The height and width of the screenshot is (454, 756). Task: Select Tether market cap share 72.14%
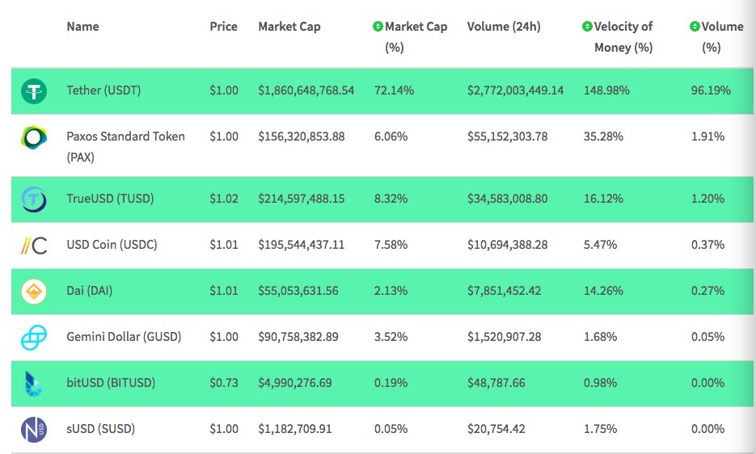[394, 90]
